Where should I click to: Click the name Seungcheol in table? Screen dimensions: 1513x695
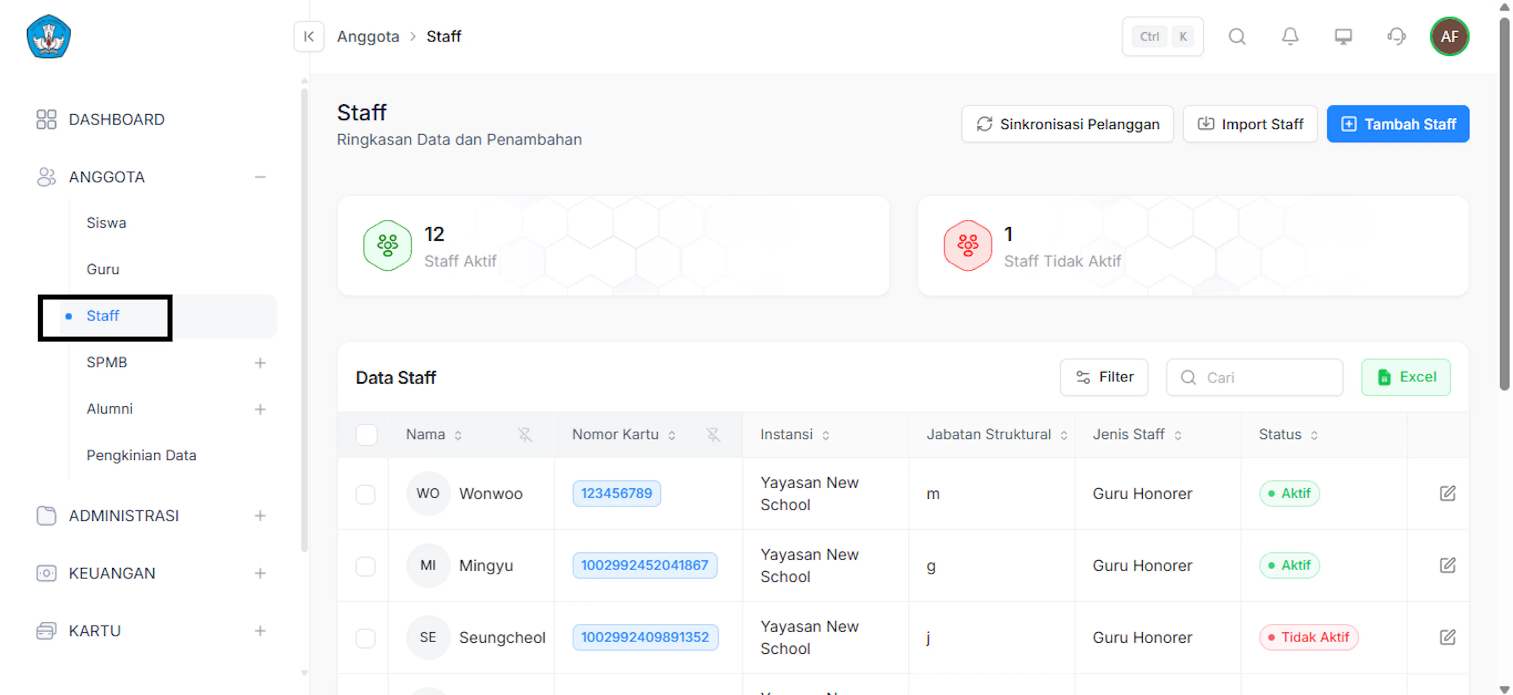[x=502, y=638]
